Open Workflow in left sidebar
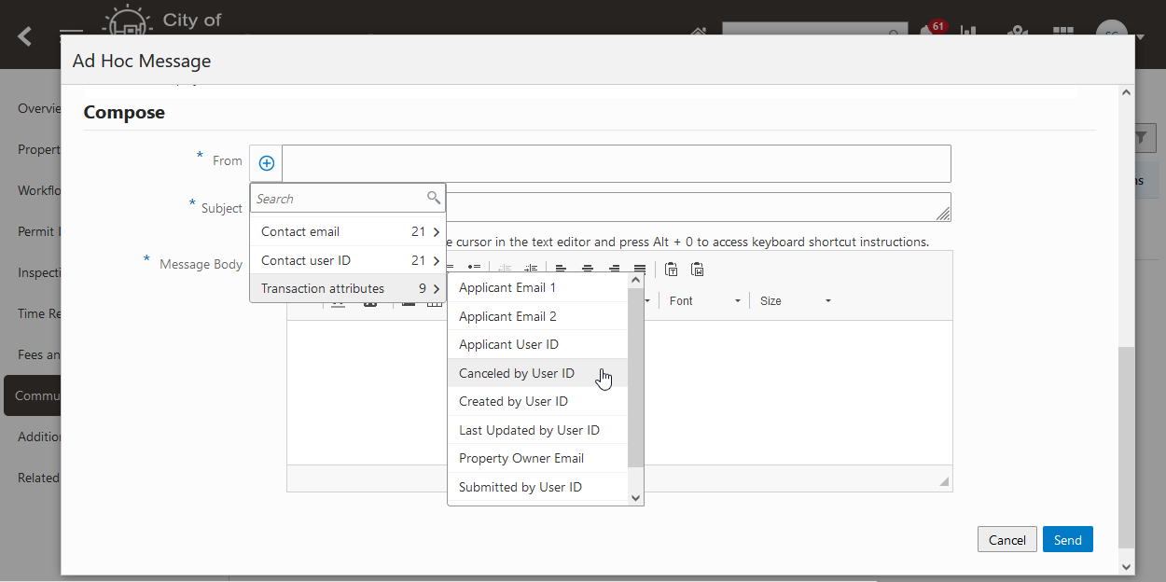The image size is (1166, 582). (x=39, y=190)
